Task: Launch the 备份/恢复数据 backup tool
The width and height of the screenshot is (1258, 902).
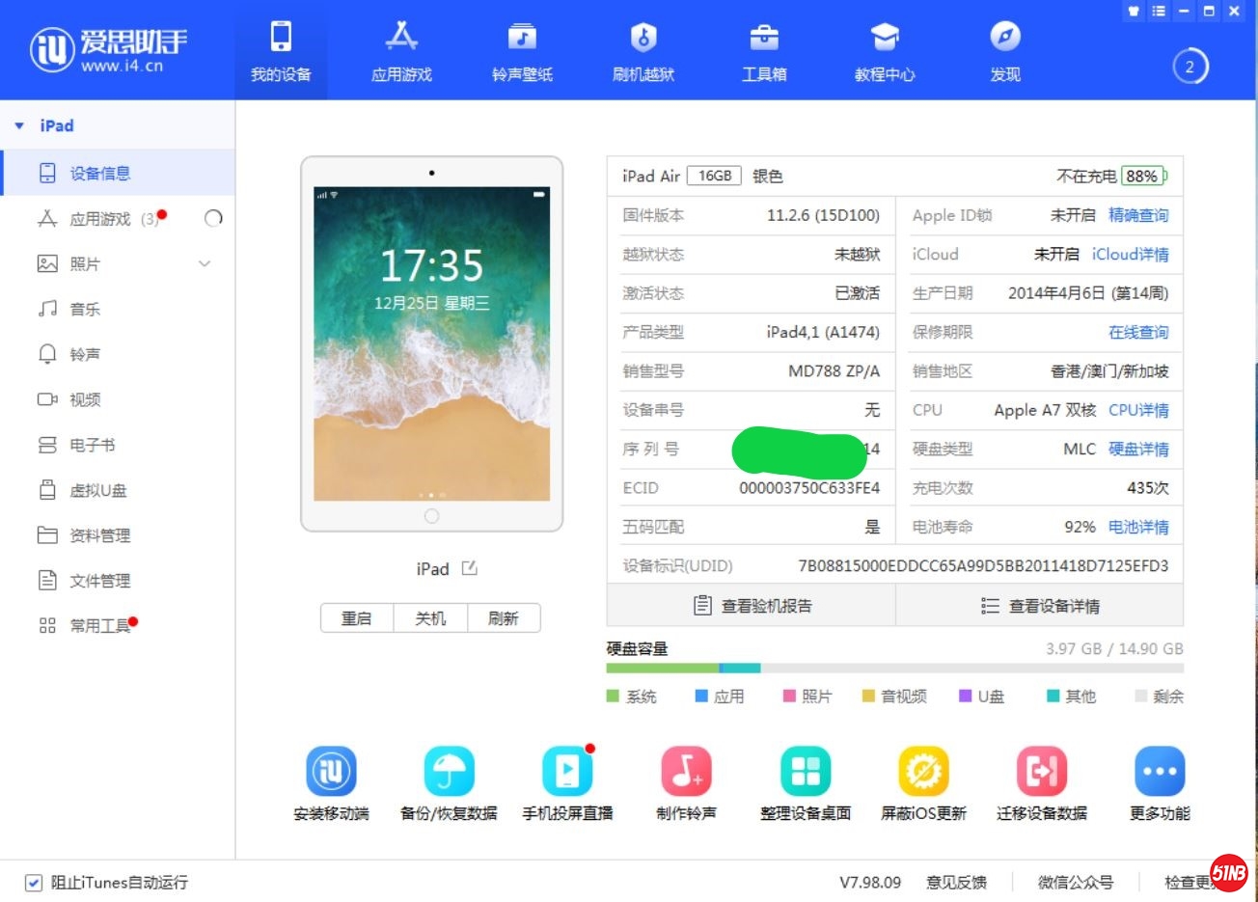Action: point(449,781)
